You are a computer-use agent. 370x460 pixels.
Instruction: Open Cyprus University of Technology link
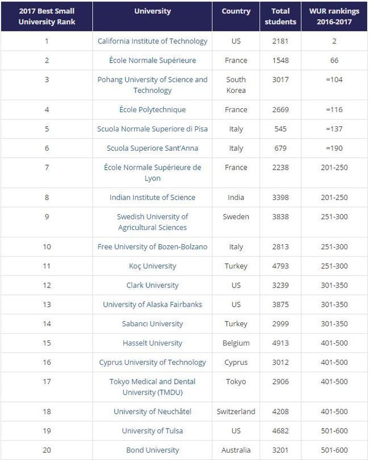[x=153, y=363]
